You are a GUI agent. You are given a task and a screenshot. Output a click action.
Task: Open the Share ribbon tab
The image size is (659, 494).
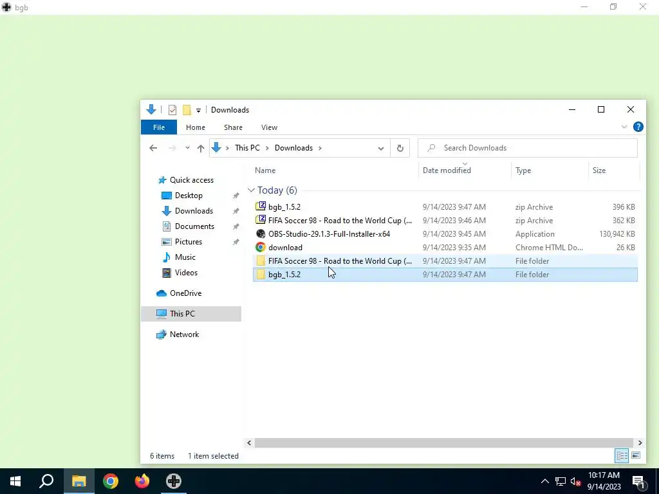233,127
